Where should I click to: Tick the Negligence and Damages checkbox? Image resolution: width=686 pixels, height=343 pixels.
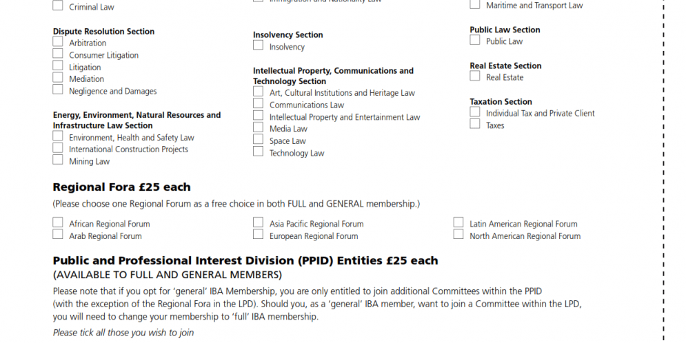click(x=58, y=90)
